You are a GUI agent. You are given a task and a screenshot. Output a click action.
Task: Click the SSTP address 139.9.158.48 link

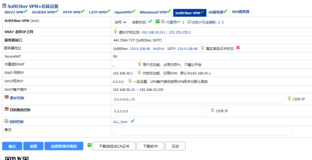187,49
